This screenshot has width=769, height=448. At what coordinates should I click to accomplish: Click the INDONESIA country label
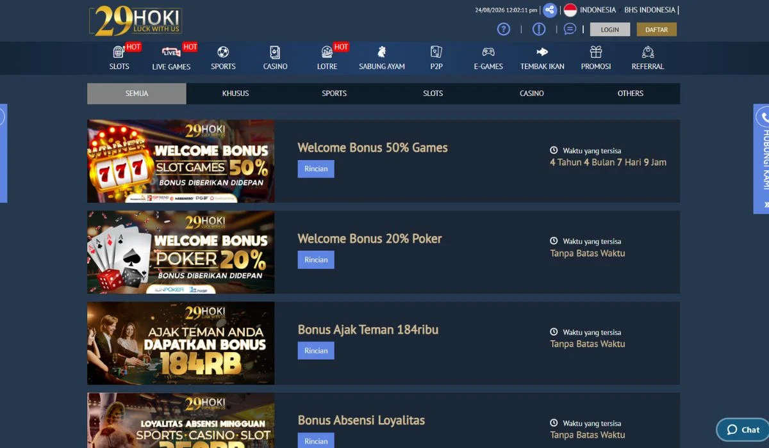(x=598, y=10)
